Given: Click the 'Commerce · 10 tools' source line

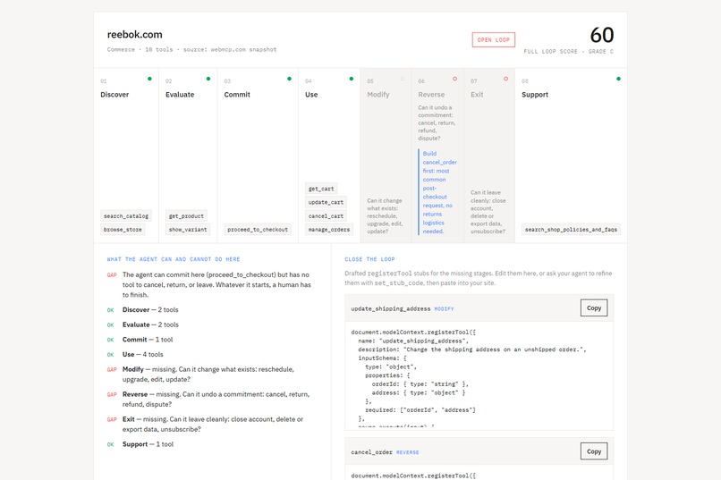Looking at the screenshot, I should [191, 49].
